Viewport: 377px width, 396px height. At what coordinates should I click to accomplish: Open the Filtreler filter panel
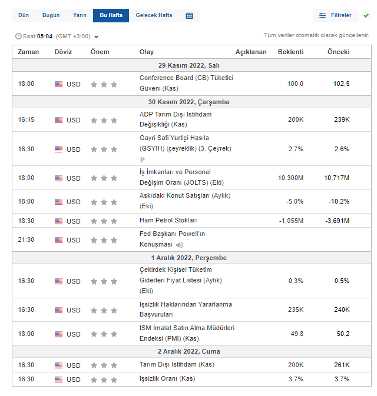335,15
